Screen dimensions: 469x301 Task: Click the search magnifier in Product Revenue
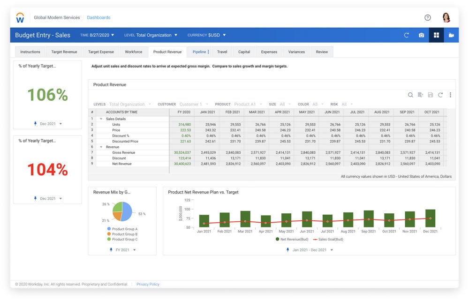click(410, 95)
